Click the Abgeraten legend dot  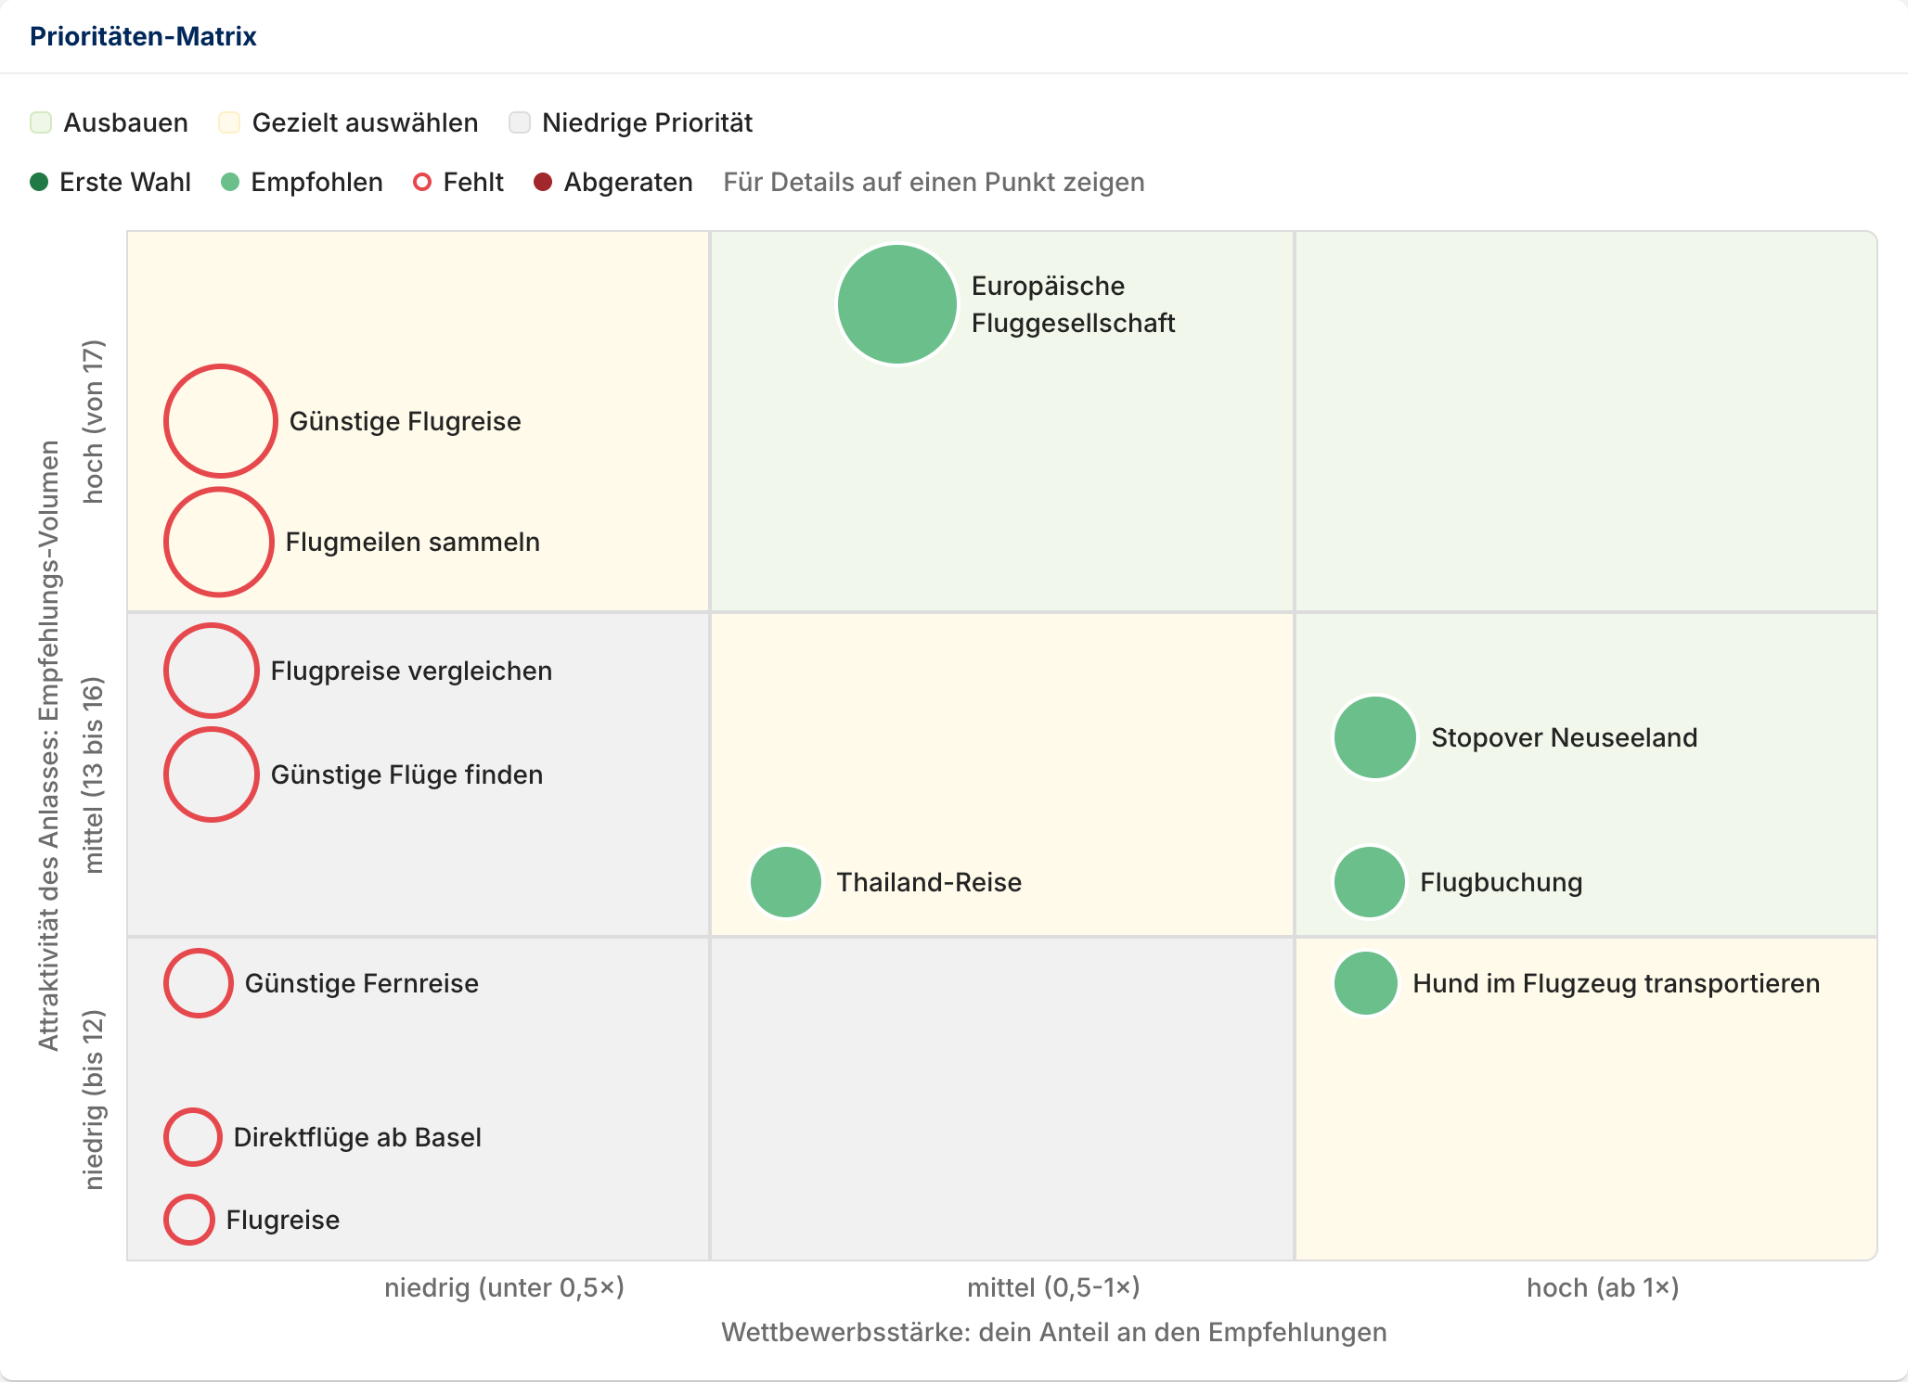tap(543, 182)
